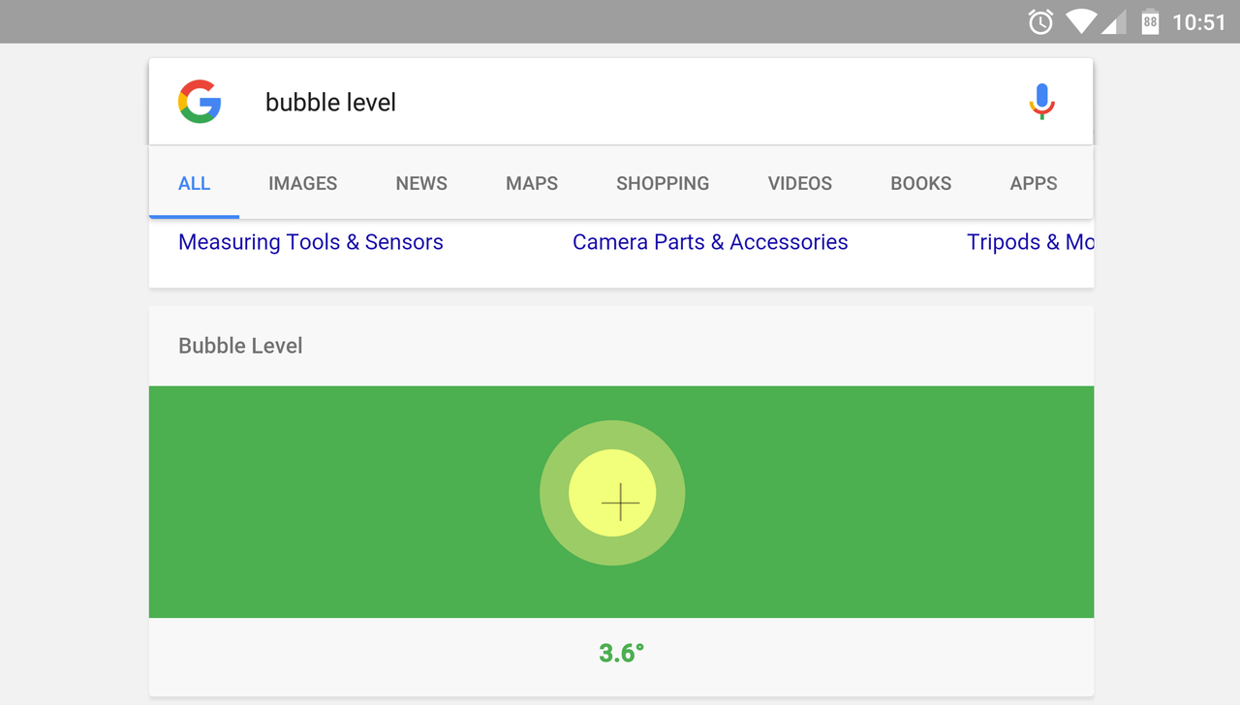The image size is (1240, 705).
Task: Tap the Wi-Fi status icon
Action: click(1080, 22)
